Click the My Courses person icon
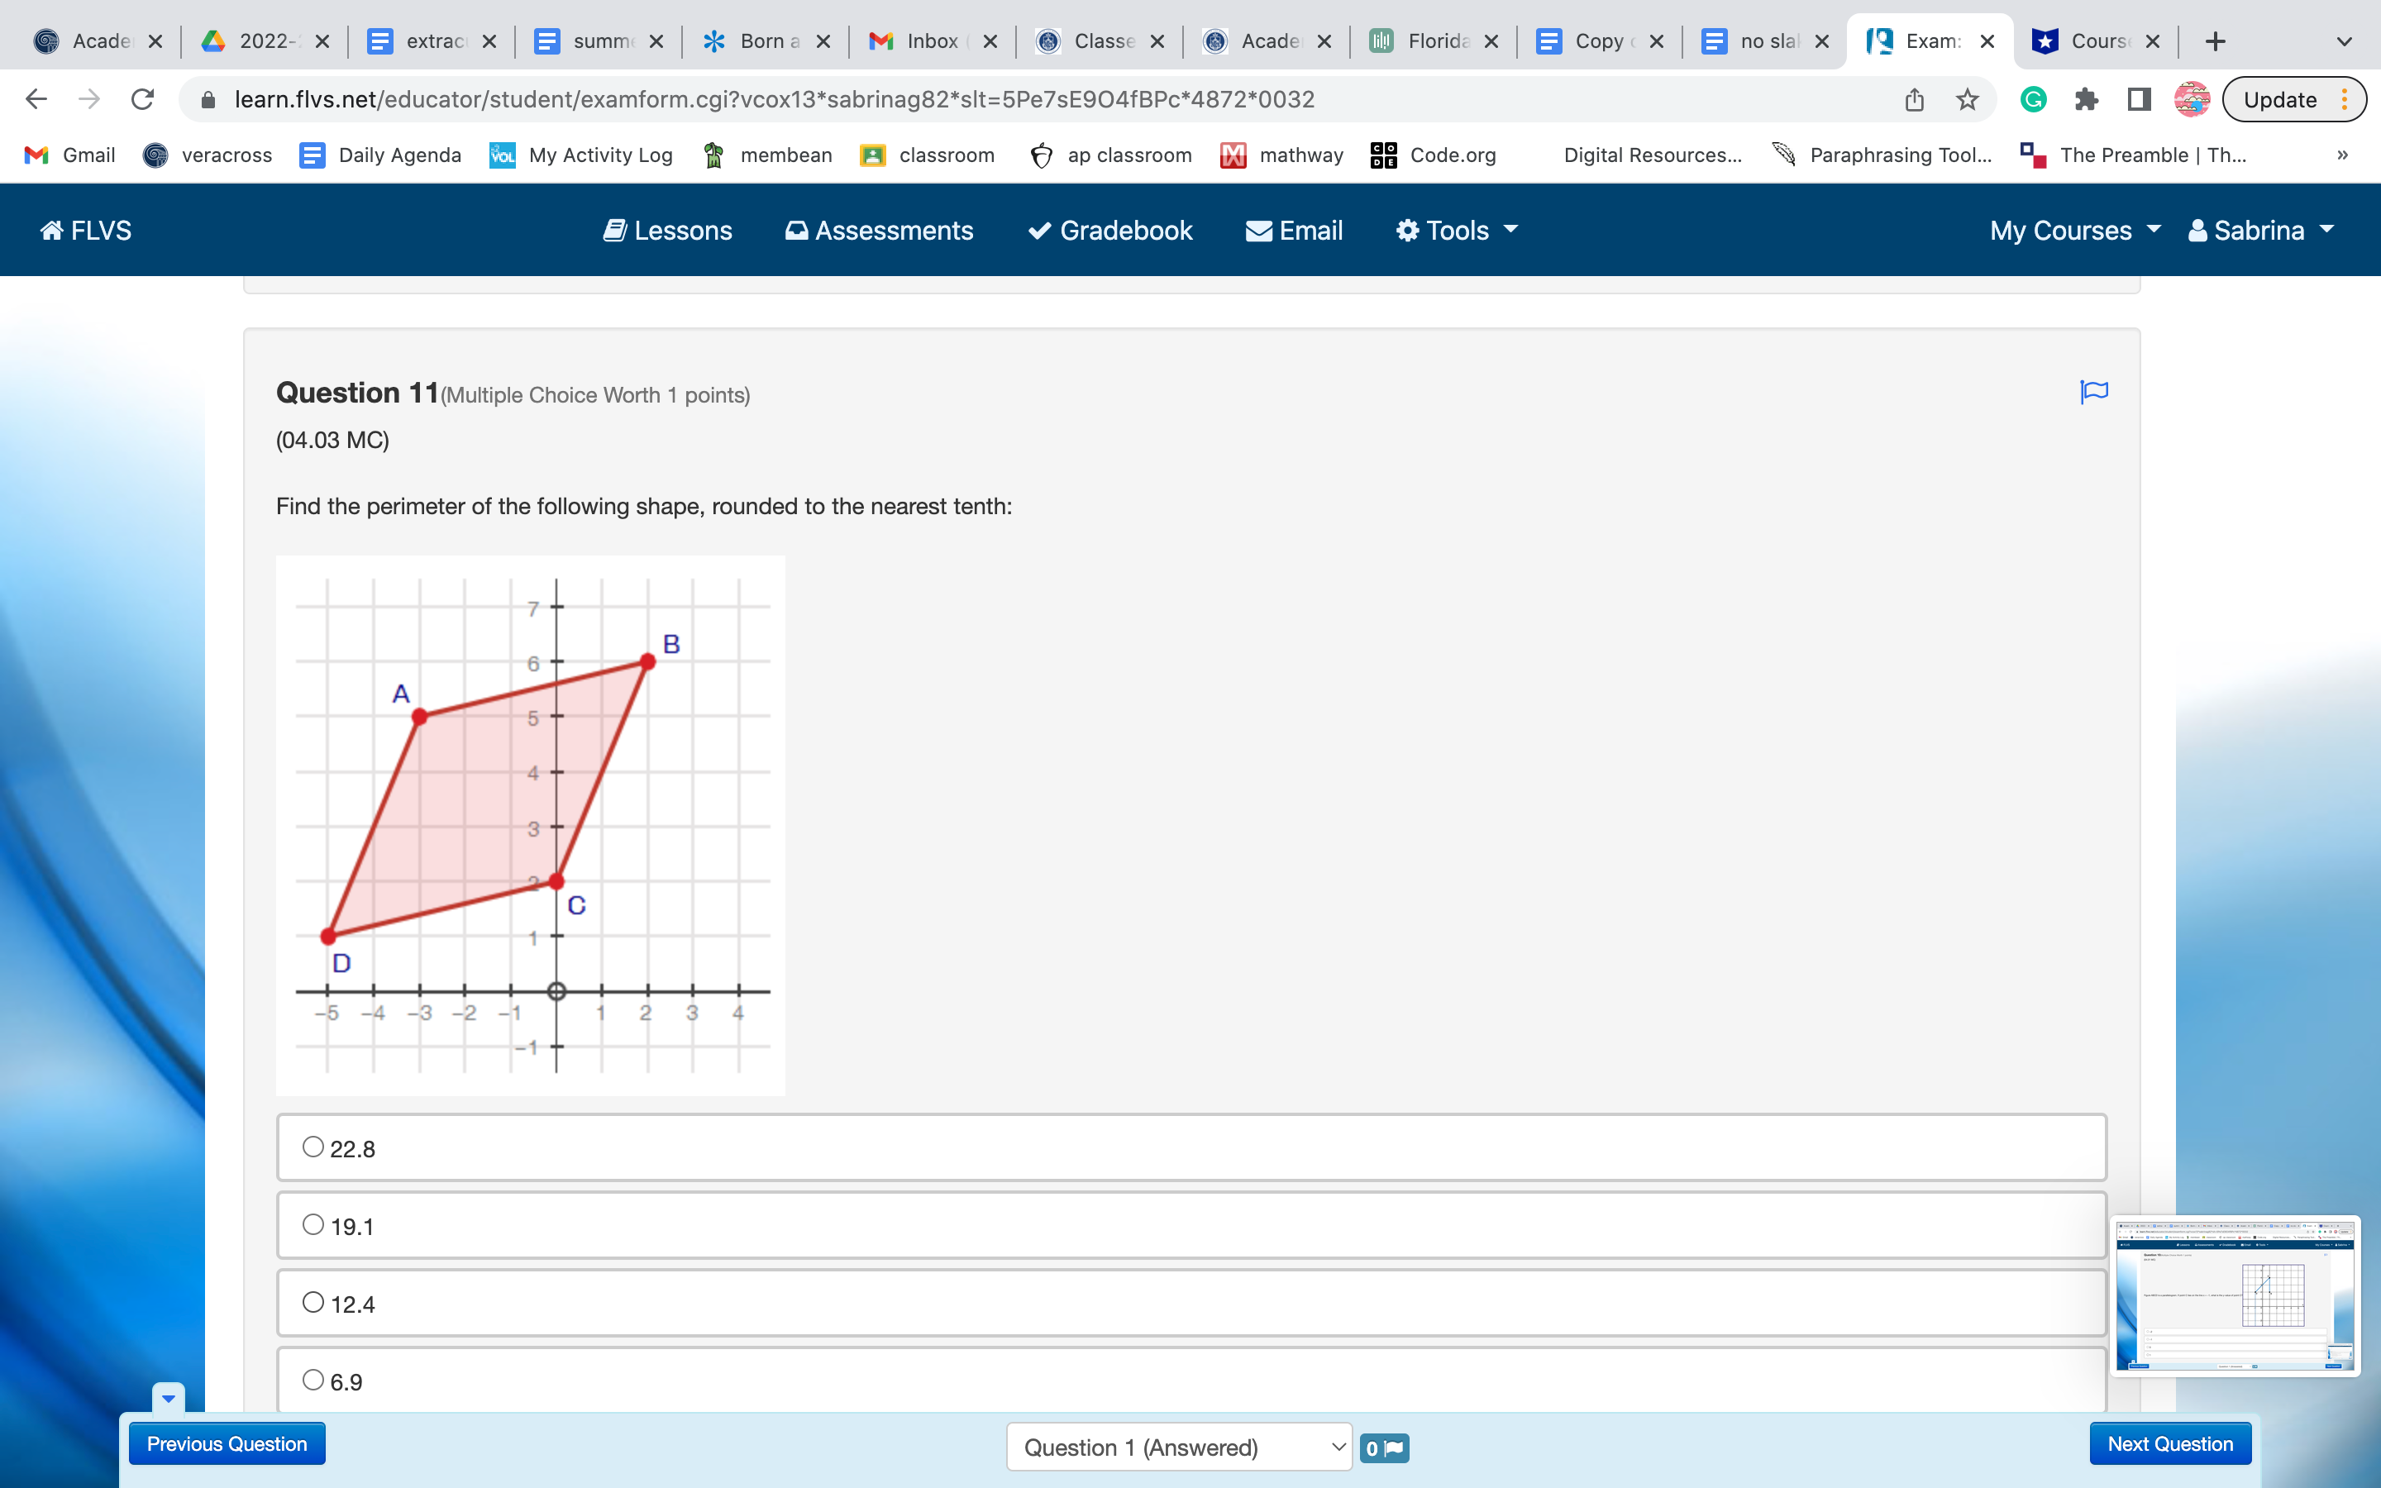The width and height of the screenshot is (2381, 1488). tap(2202, 231)
